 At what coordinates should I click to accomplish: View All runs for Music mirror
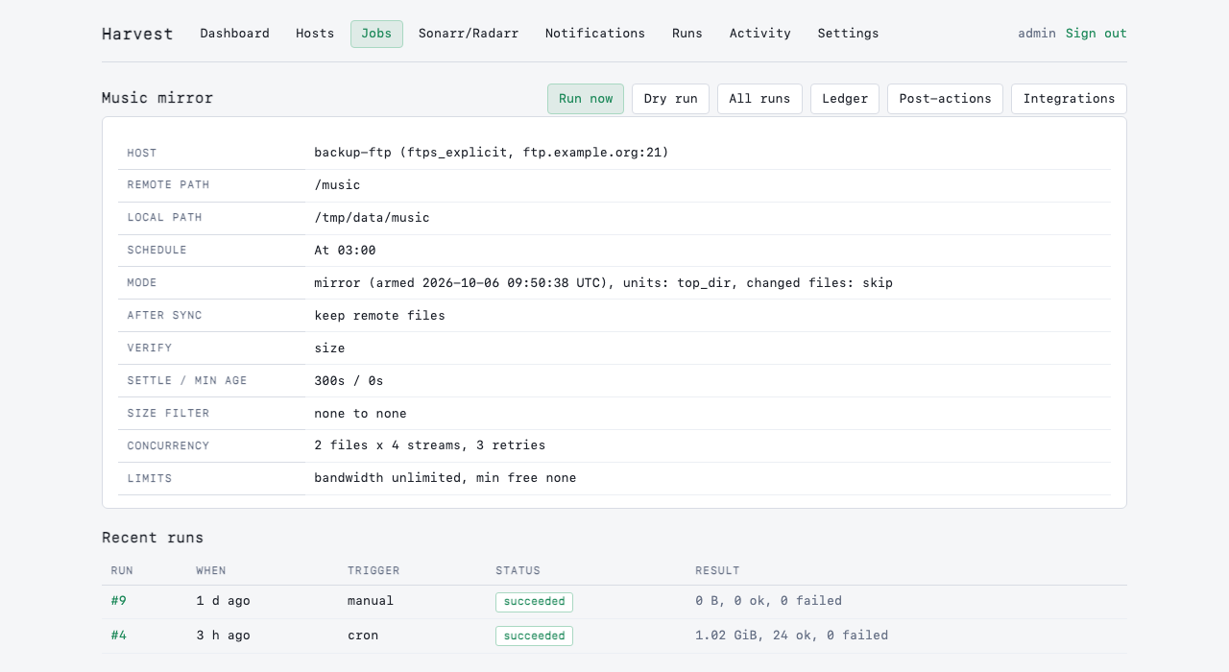(x=759, y=99)
